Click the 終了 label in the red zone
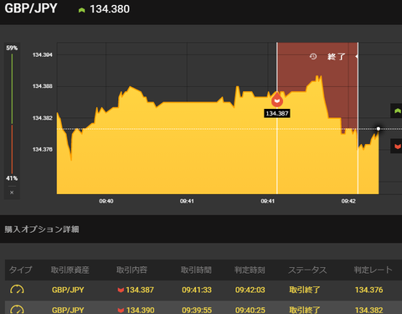 (x=337, y=57)
